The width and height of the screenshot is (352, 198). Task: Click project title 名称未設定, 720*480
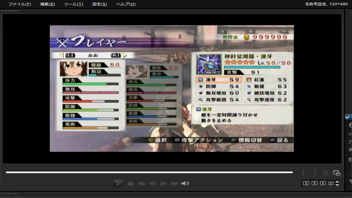[x=326, y=4]
